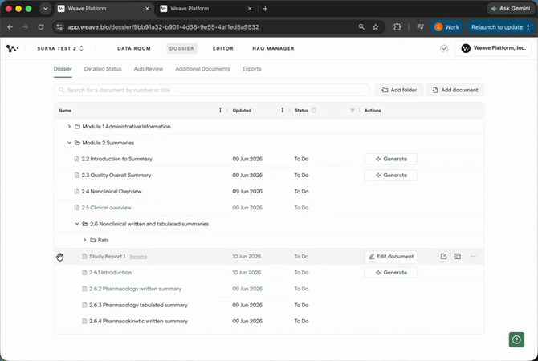Open a new browser tab
538x361 pixels.
(265, 9)
